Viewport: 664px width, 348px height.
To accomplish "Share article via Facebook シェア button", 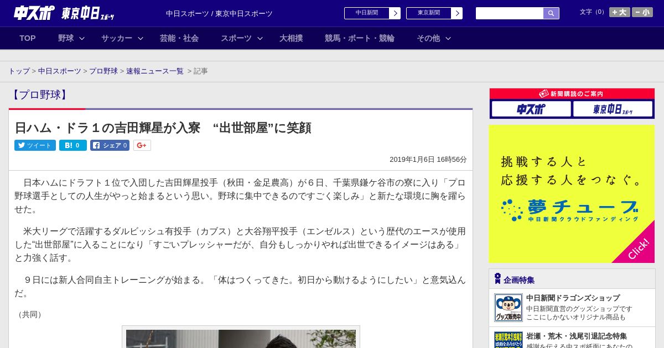I will pyautogui.click(x=110, y=145).
